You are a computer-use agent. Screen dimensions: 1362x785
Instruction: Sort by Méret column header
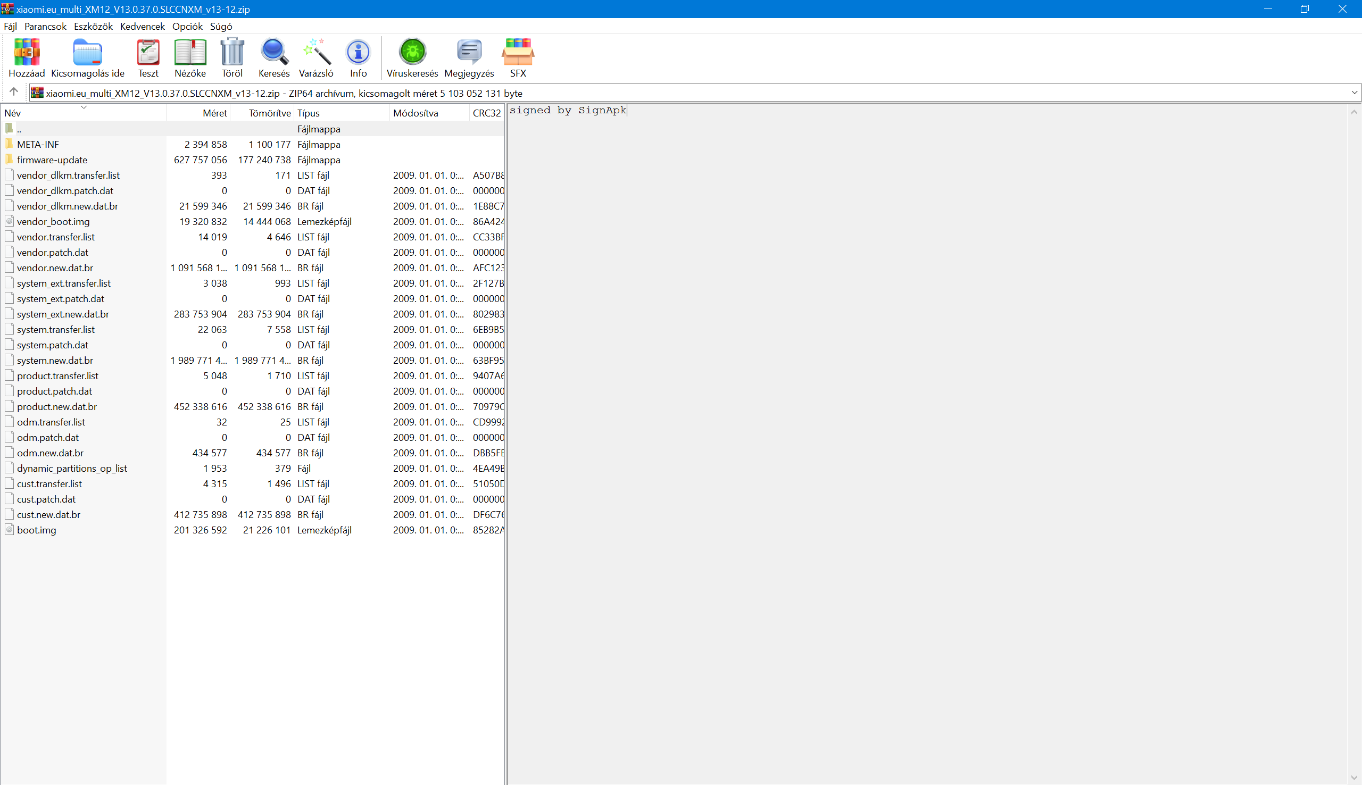(198, 113)
